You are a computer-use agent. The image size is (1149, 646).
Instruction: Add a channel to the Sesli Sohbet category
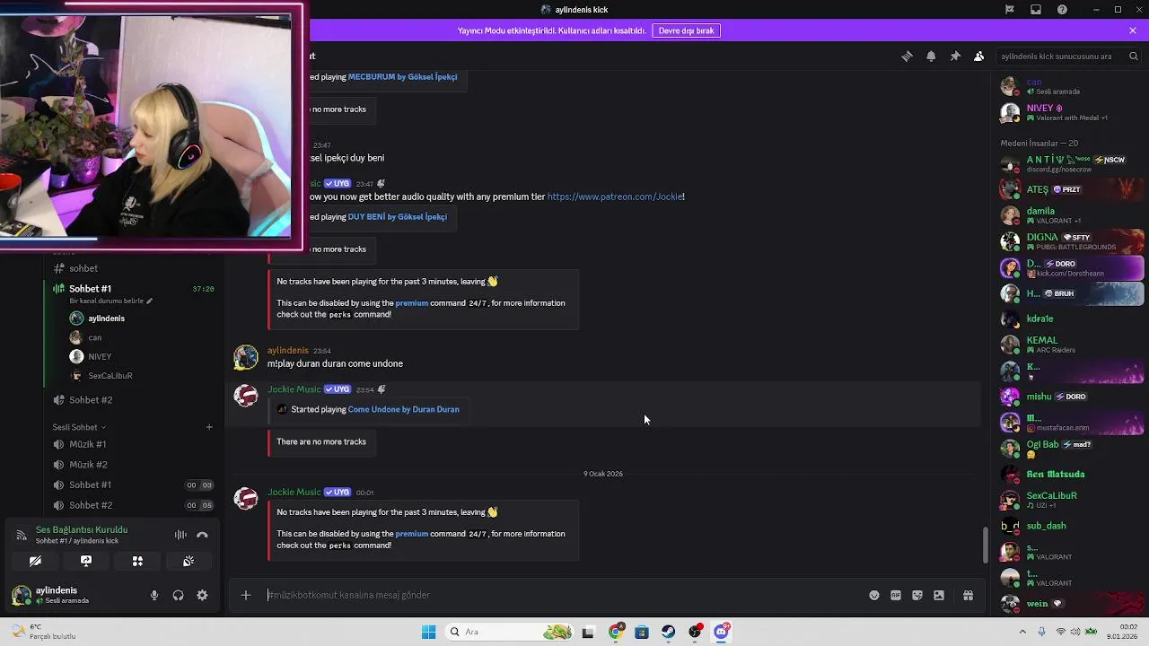209,427
